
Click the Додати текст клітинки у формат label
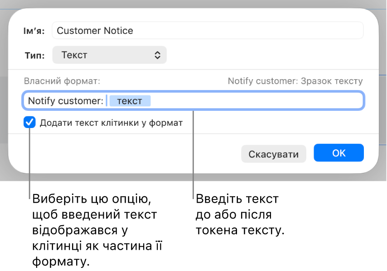point(111,123)
